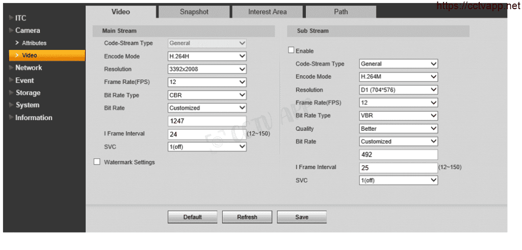Expand the Event sidebar menu
522x250 pixels.
[x=24, y=80]
